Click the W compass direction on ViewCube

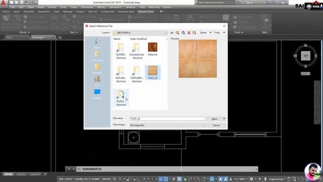[295, 56]
